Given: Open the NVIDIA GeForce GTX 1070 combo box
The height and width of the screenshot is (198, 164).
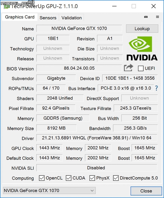Looking at the screenshot, I should click(49, 191).
